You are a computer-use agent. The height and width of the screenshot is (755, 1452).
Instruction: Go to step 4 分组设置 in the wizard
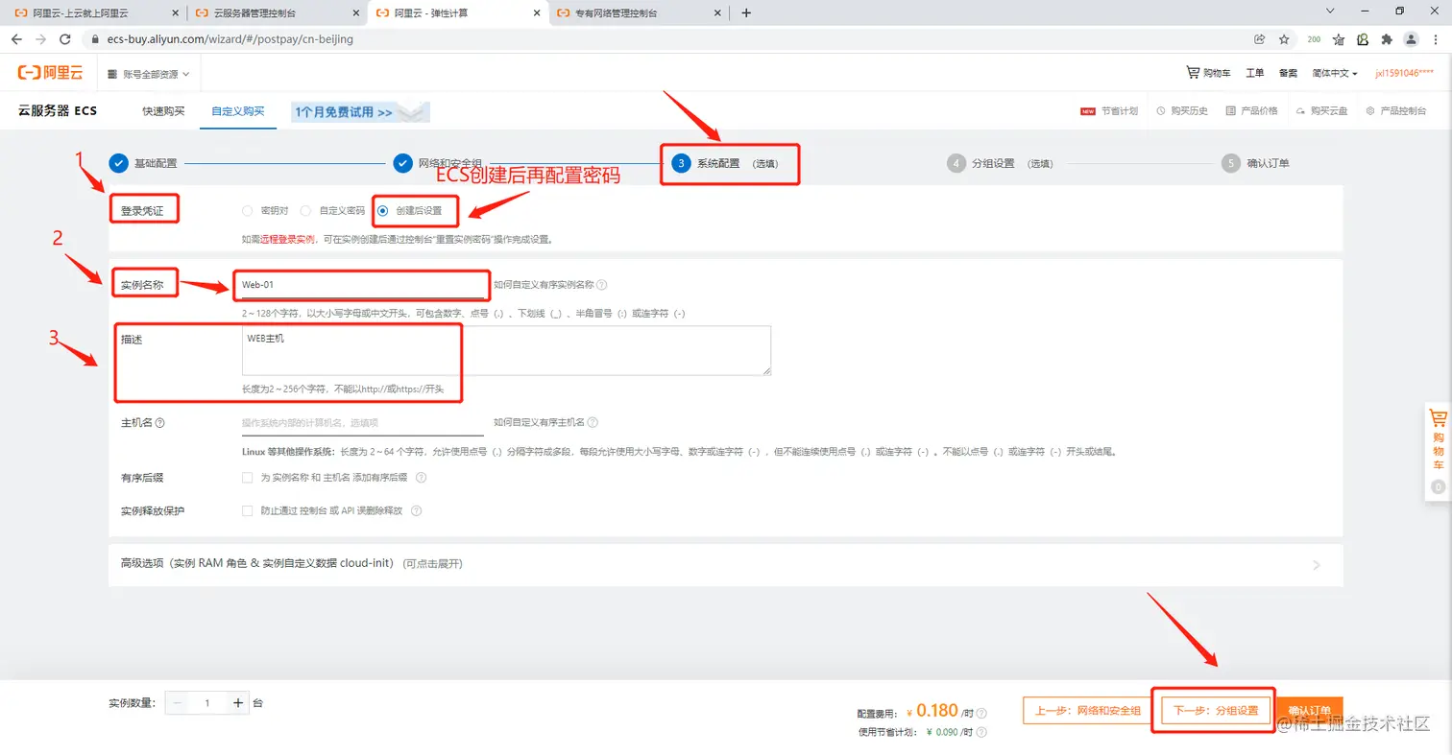pos(999,163)
